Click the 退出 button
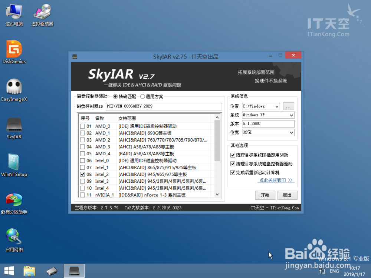 click(287, 195)
